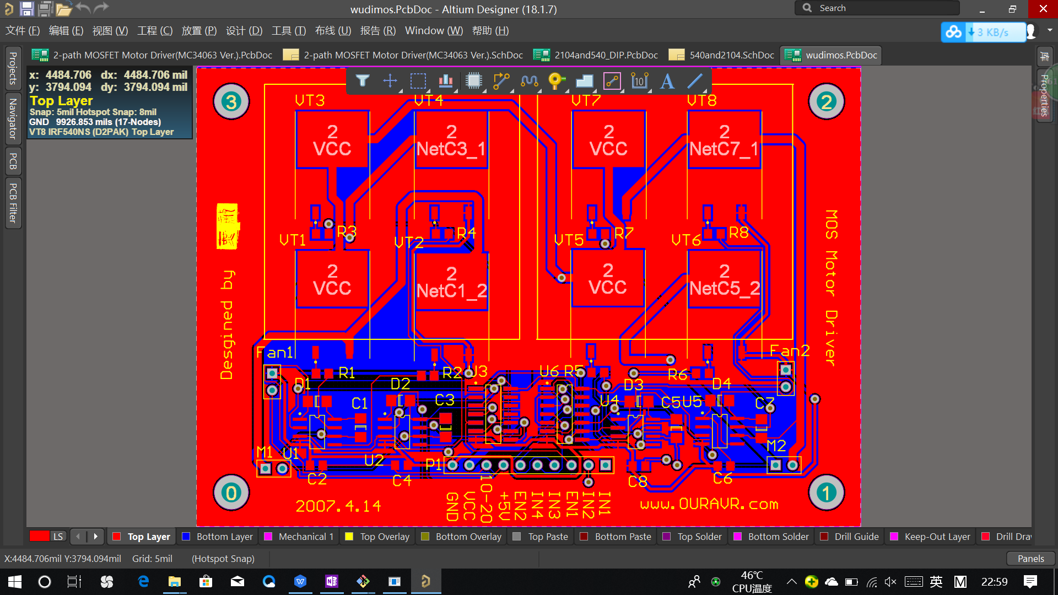
Task: Open the 设计 (D) menu
Action: (244, 31)
